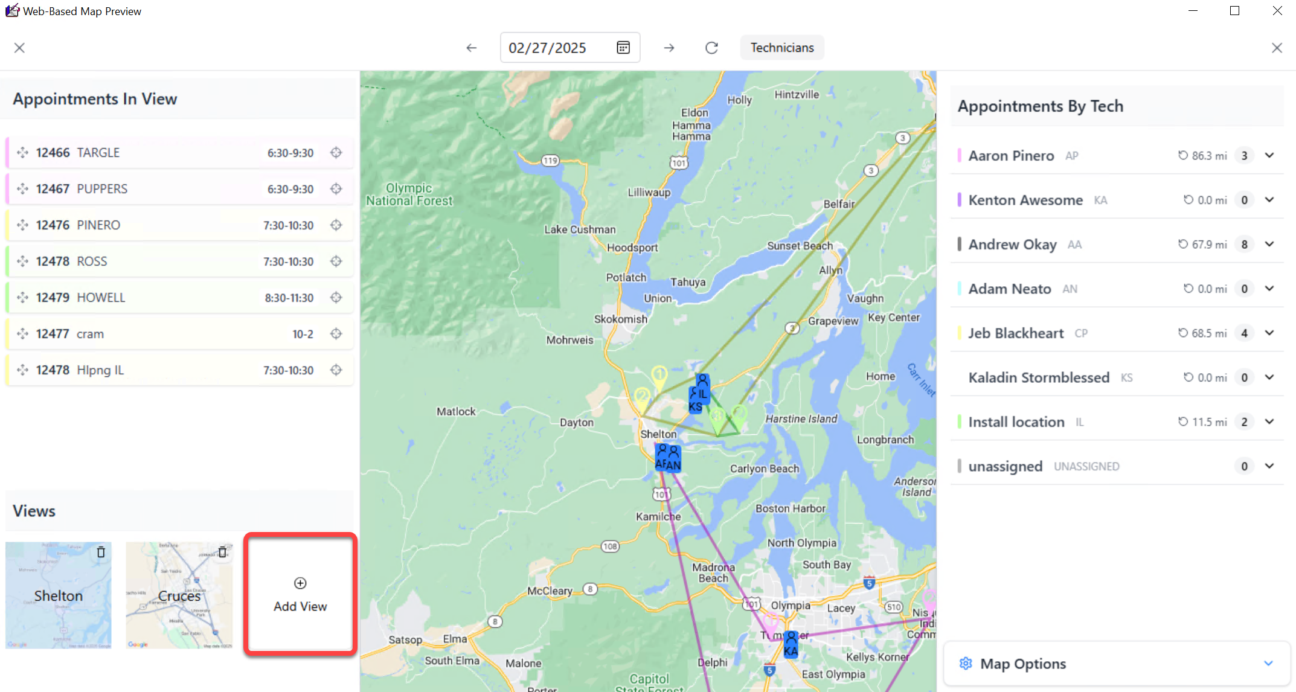Click Aaron Pinero's recalculate route icon
The image size is (1296, 692).
1182,156
